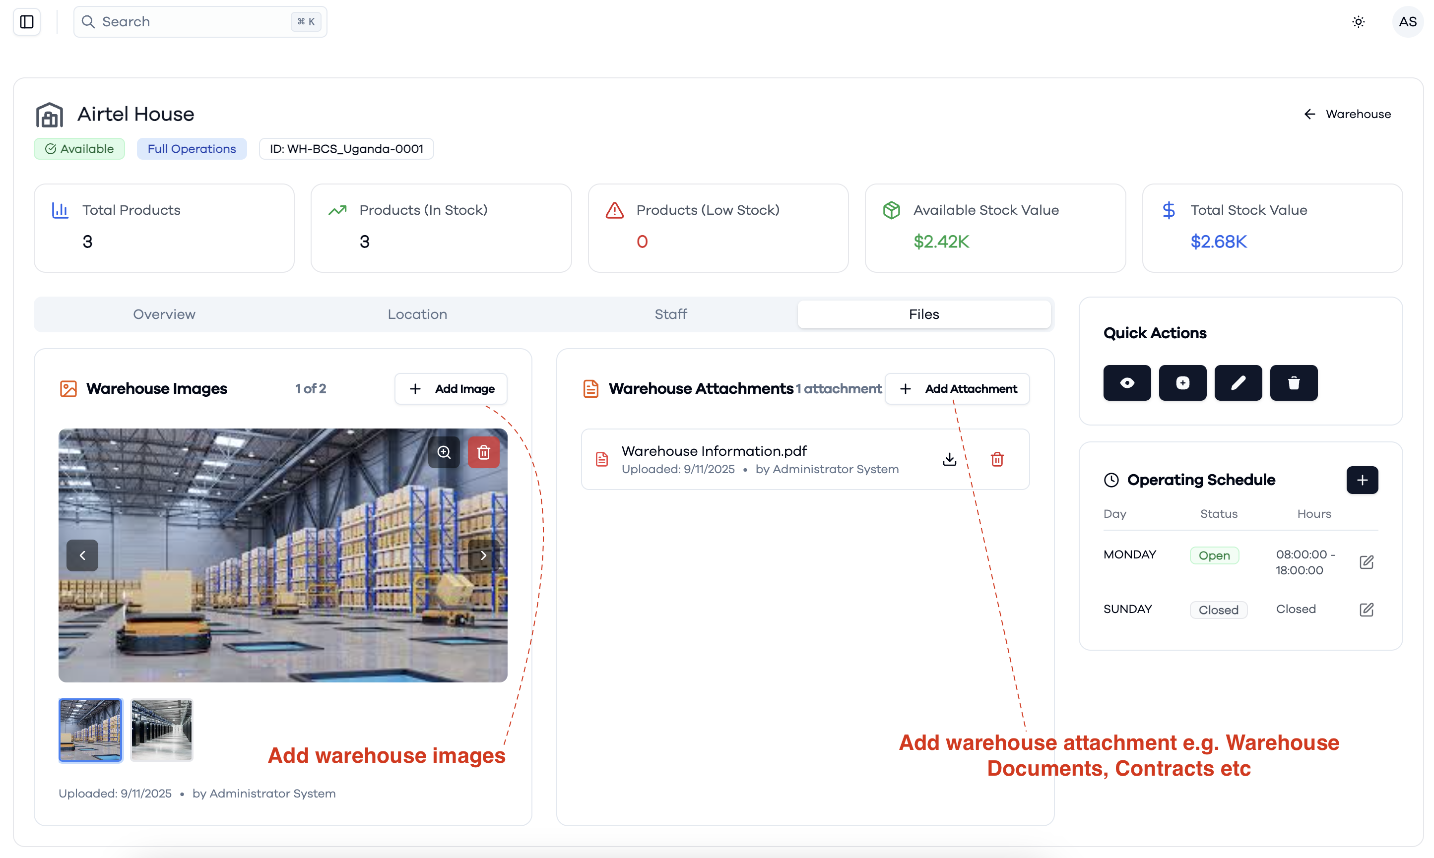Click the Closed status badge for Sunday
Image resolution: width=1434 pixels, height=858 pixels.
(1218, 610)
